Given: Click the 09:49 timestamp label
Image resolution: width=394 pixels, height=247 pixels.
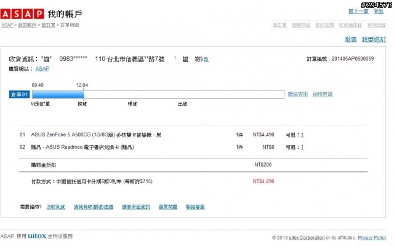Looking at the screenshot, I should coord(38,85).
